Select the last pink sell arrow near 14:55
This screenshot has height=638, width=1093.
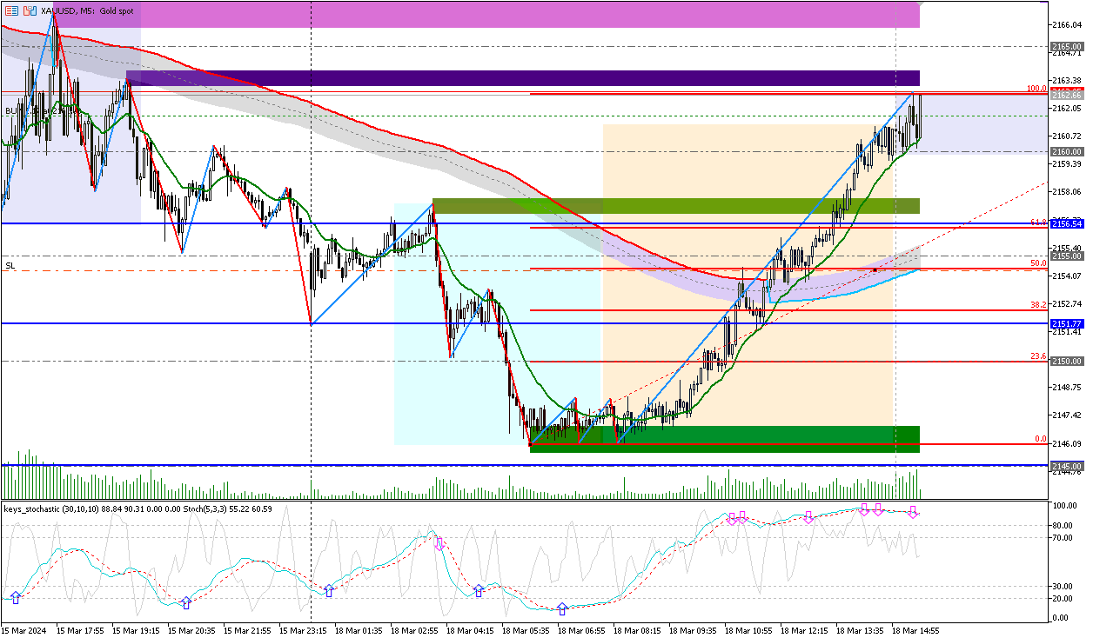912,513
